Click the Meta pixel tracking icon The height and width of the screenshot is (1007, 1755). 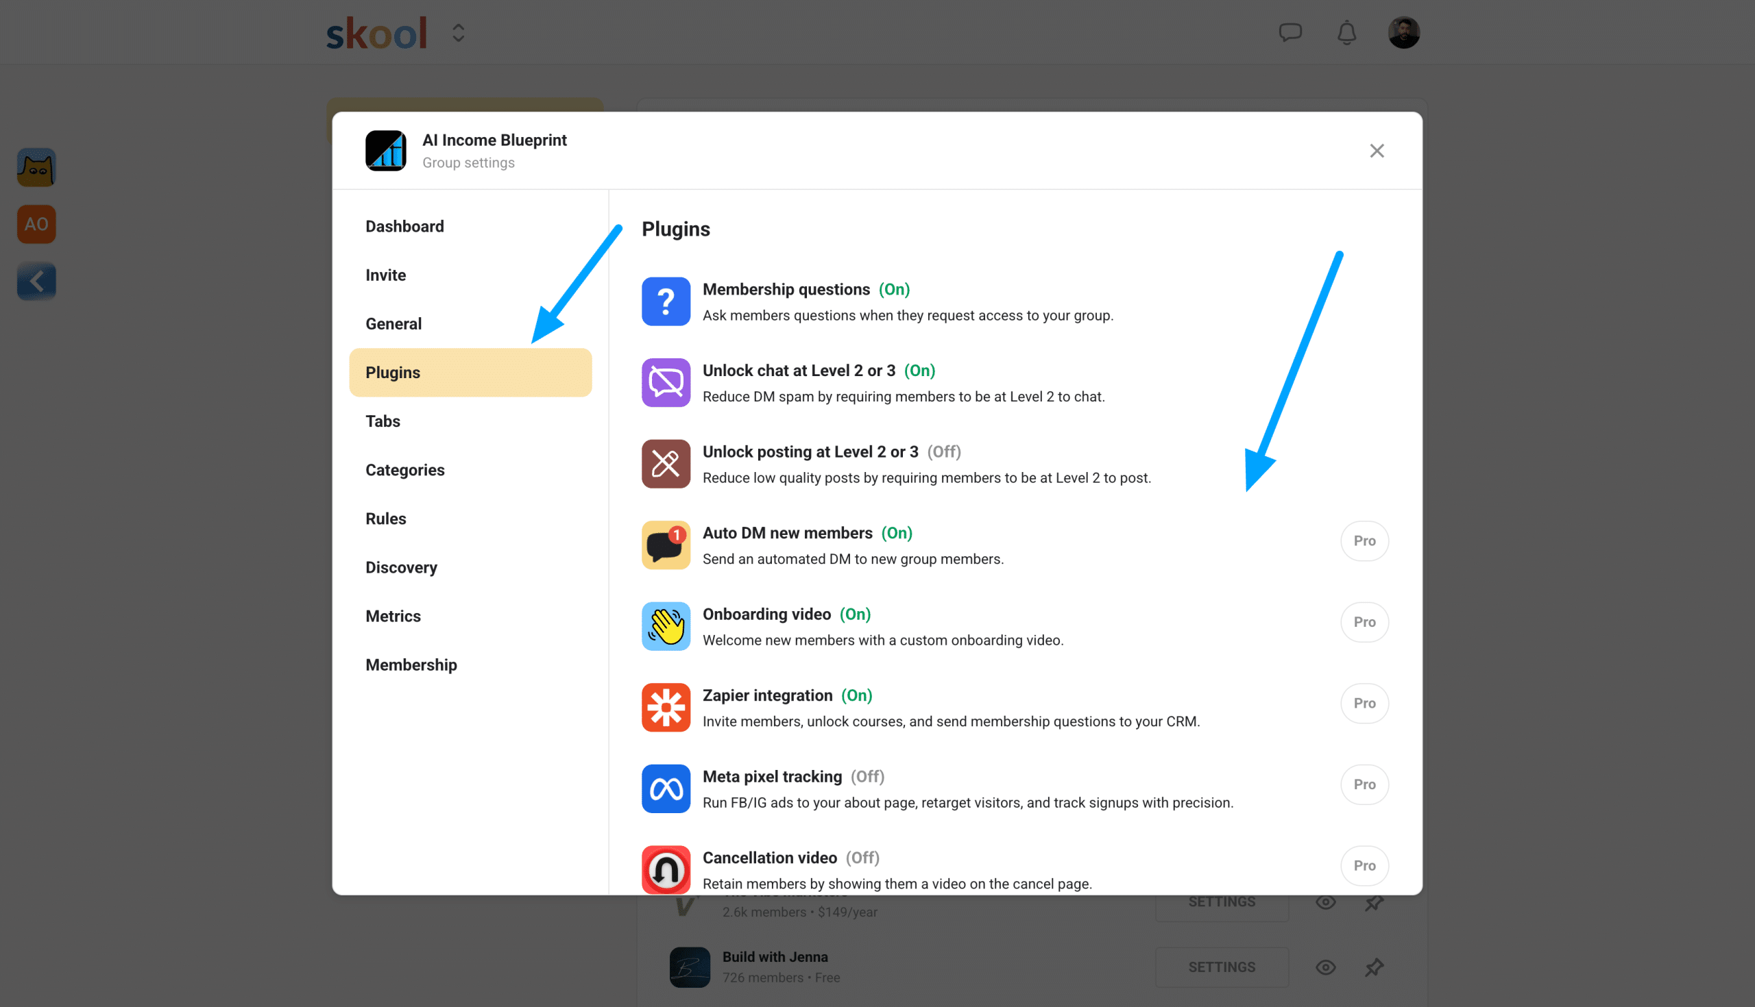(665, 788)
